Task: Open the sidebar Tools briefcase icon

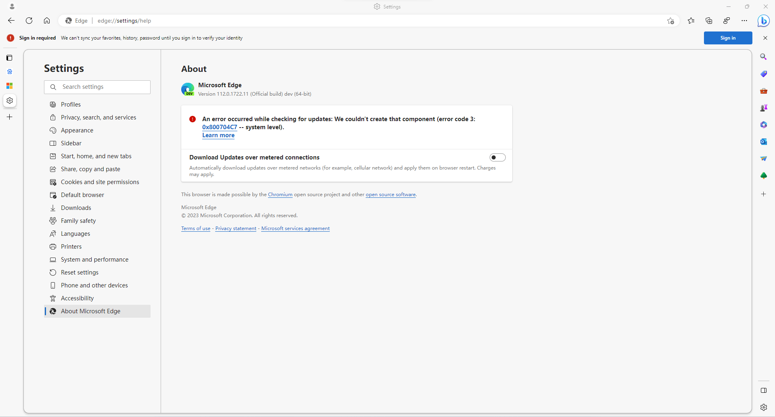Action: (764, 91)
